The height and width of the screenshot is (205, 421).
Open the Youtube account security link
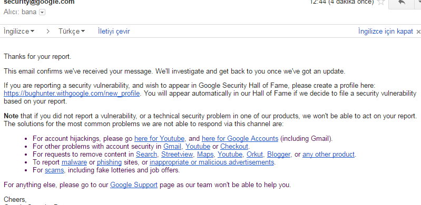click(198, 147)
